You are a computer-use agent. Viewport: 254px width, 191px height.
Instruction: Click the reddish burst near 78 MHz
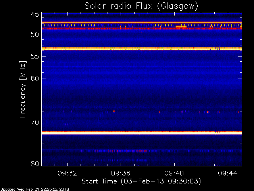pyautogui.click(x=142, y=151)
